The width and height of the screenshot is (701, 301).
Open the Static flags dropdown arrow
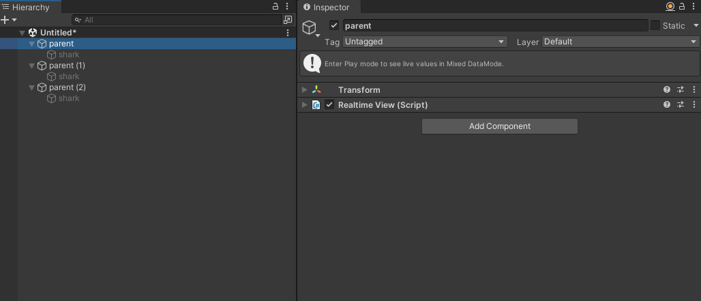click(x=696, y=25)
